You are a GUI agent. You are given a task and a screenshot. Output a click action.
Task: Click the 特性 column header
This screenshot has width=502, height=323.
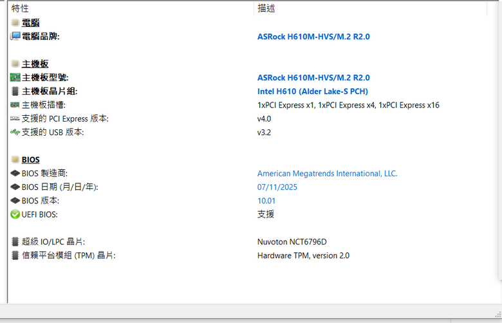pyautogui.click(x=131, y=8)
